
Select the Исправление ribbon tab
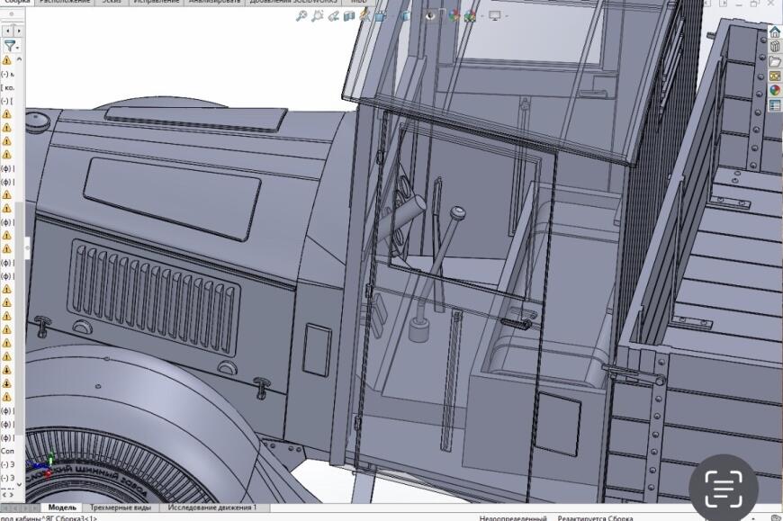tap(157, 2)
